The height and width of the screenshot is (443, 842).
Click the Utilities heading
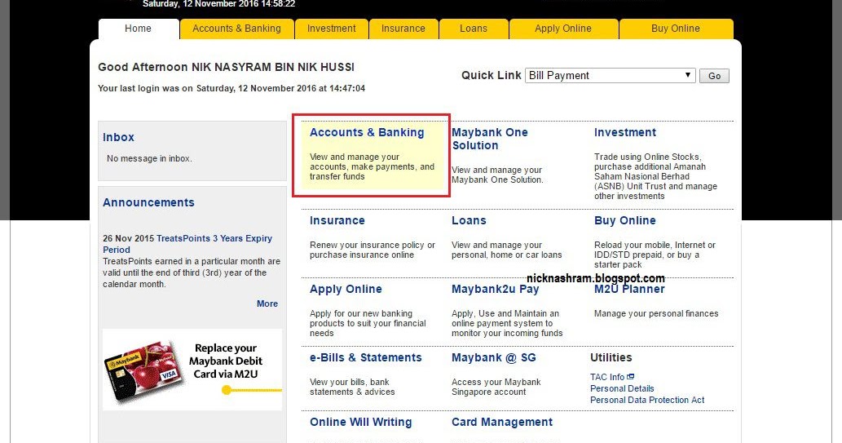click(611, 357)
